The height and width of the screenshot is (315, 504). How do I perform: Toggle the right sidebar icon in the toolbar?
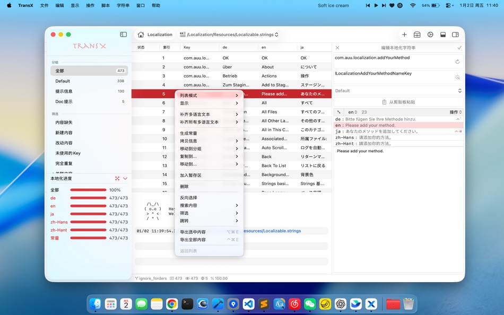455,34
